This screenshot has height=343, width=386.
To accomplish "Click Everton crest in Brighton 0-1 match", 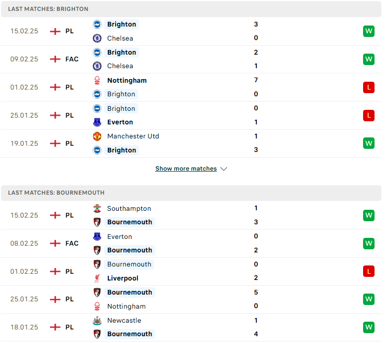I will pos(98,123).
